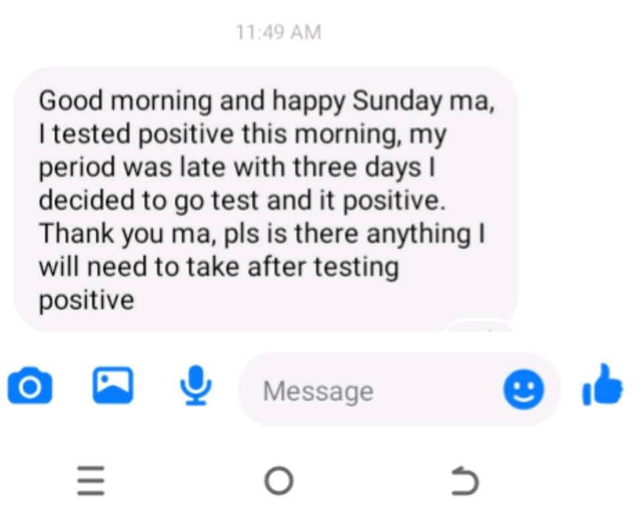Tap the line 'will need to take after testing'
This screenshot has height=517, width=643.
(218, 267)
